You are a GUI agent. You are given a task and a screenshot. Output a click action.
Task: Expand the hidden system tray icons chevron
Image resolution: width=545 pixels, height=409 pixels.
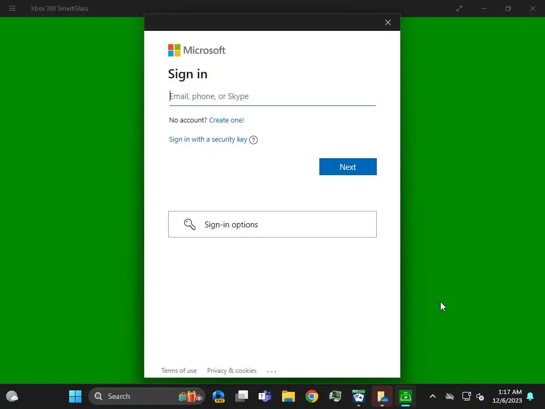(433, 396)
